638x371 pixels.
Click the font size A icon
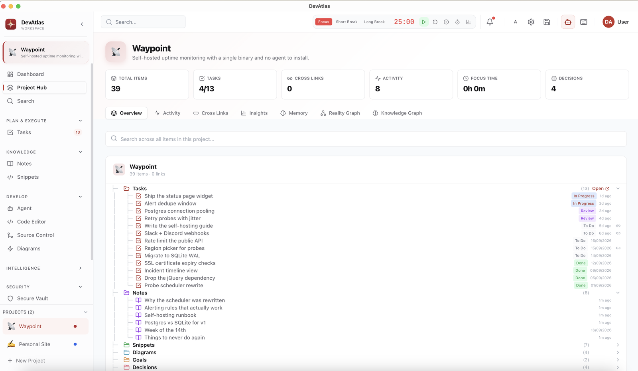[515, 22]
